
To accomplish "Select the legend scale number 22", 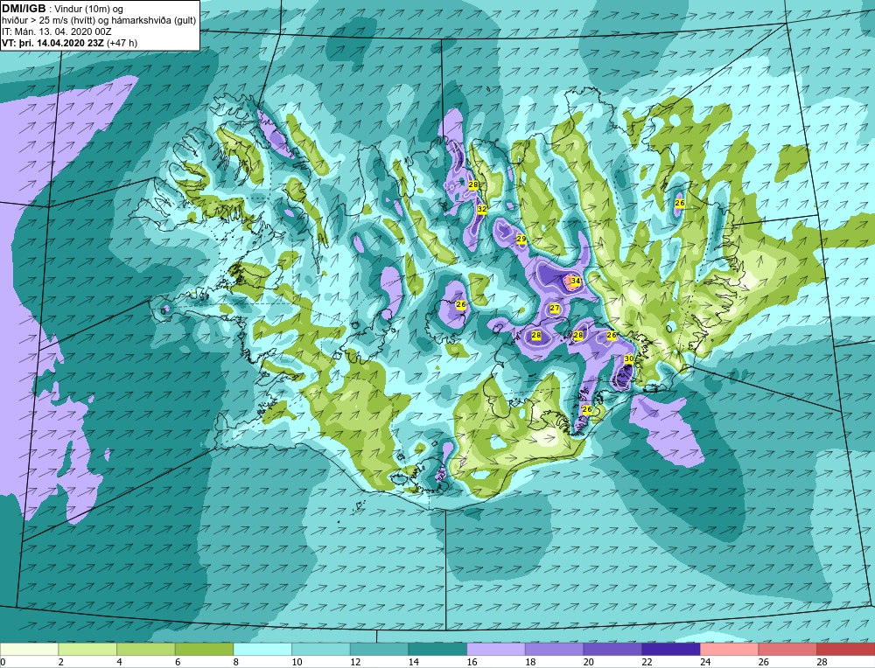I will [647, 663].
